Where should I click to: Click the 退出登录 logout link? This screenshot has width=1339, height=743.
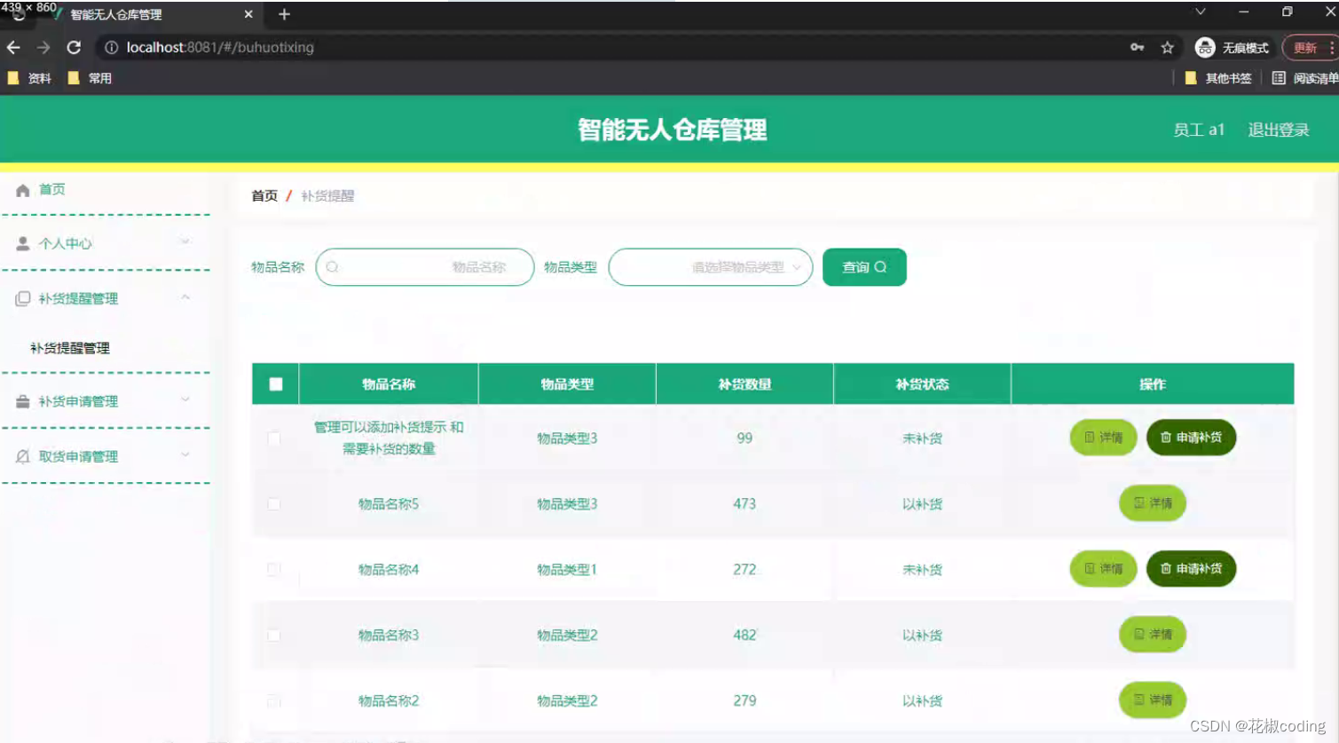coord(1277,130)
